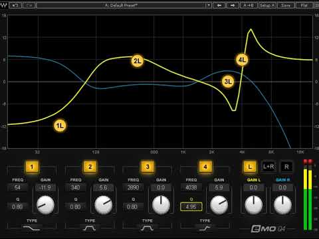This screenshot has width=319, height=239.
Task: Switch to Setup A/B toggle
Action: pyautogui.click(x=267, y=5)
